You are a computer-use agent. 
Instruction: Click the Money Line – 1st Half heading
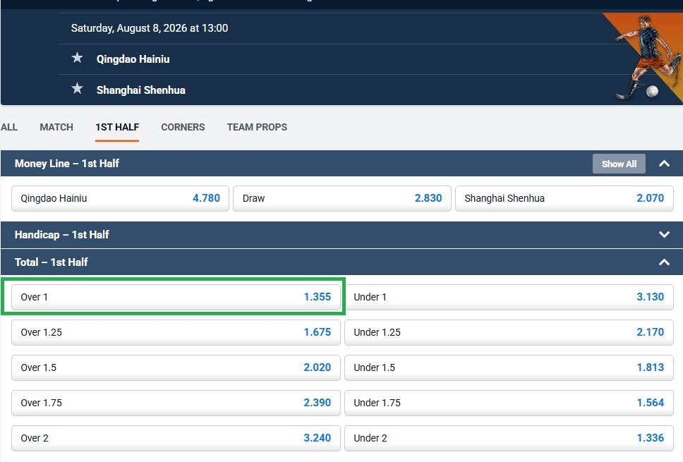(66, 164)
